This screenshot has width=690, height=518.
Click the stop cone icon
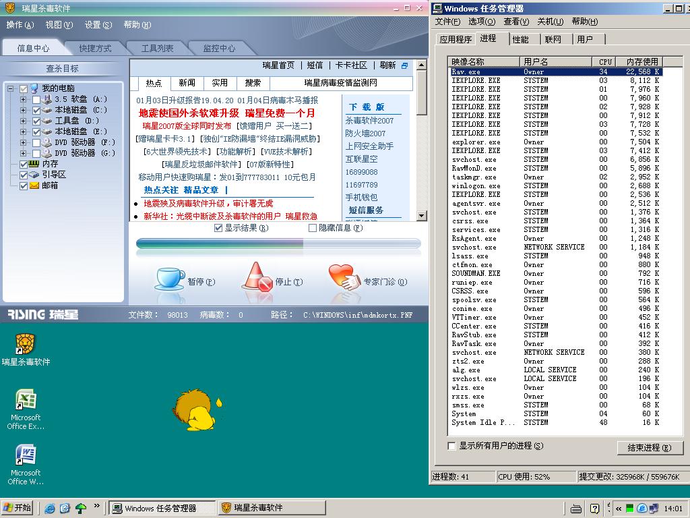(257, 277)
